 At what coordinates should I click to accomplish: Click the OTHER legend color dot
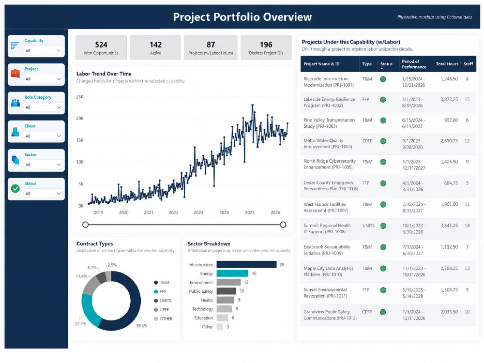(x=156, y=319)
